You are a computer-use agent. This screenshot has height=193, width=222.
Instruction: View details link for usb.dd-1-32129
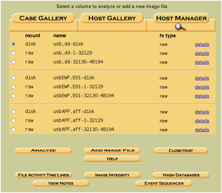click(x=202, y=53)
